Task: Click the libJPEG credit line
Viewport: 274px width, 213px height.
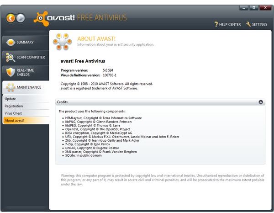Action: point(92,126)
